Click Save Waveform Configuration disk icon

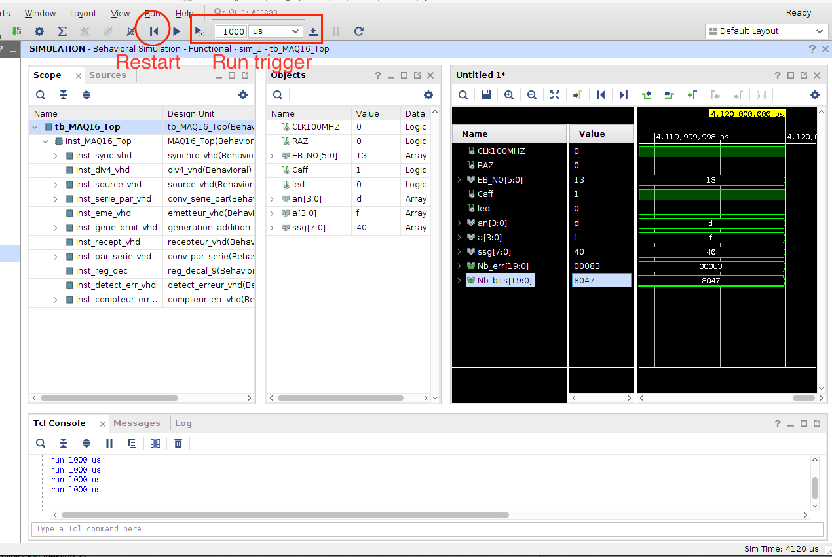click(486, 95)
